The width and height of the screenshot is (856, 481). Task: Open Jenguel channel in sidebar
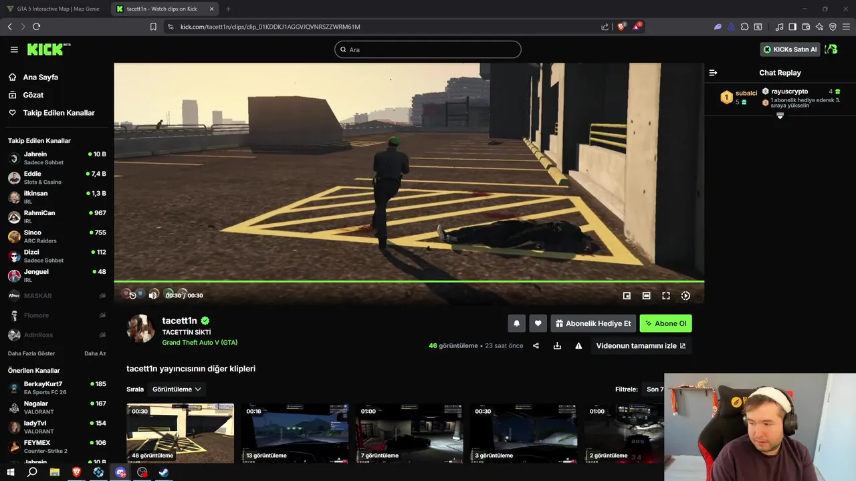[x=57, y=275]
